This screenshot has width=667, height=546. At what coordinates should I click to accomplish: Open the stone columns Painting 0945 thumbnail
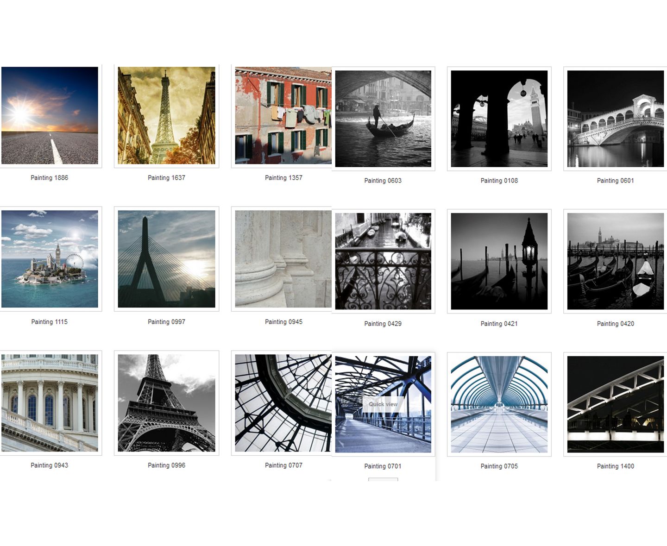point(283,259)
